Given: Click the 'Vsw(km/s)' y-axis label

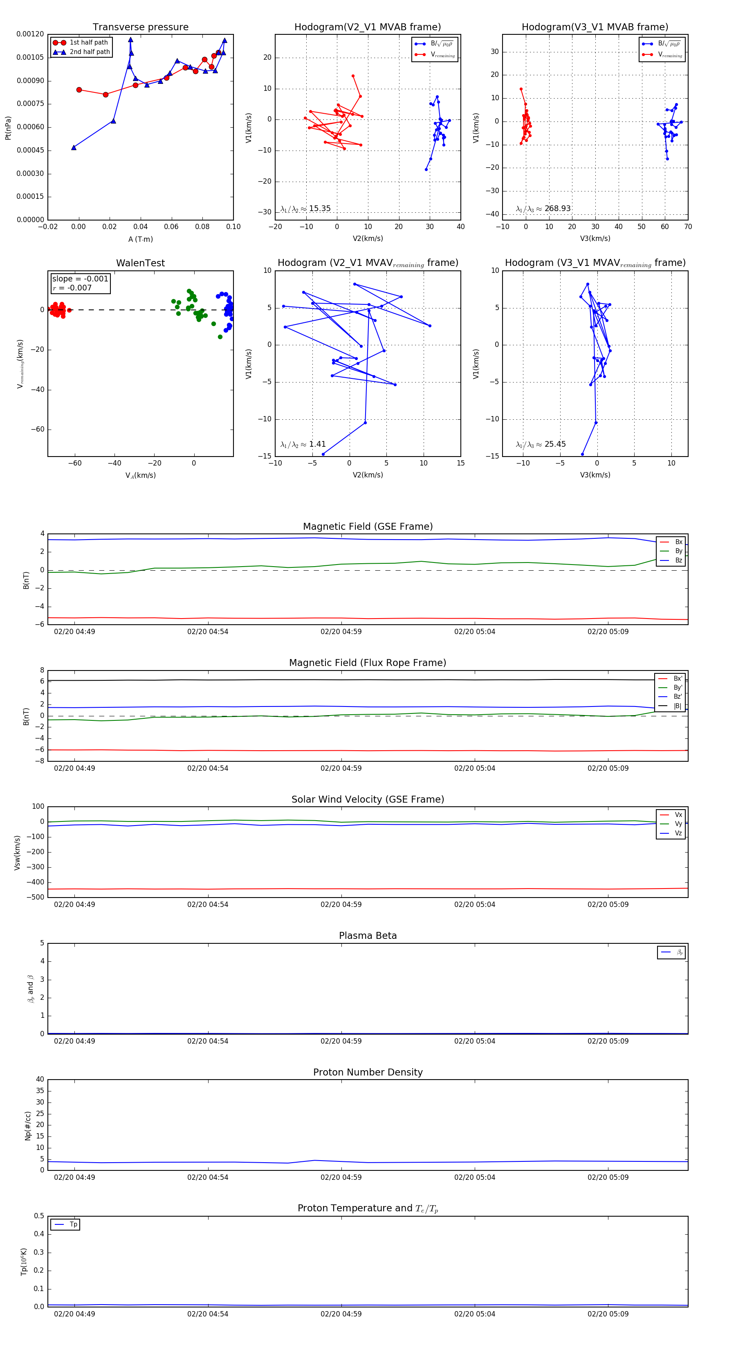Looking at the screenshot, I should 17,853.
